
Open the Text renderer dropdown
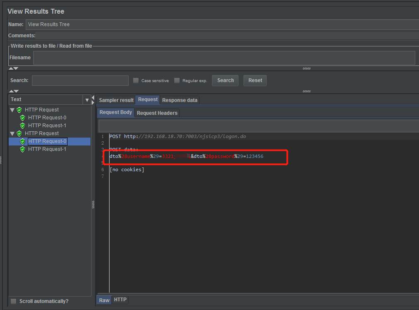click(87, 100)
